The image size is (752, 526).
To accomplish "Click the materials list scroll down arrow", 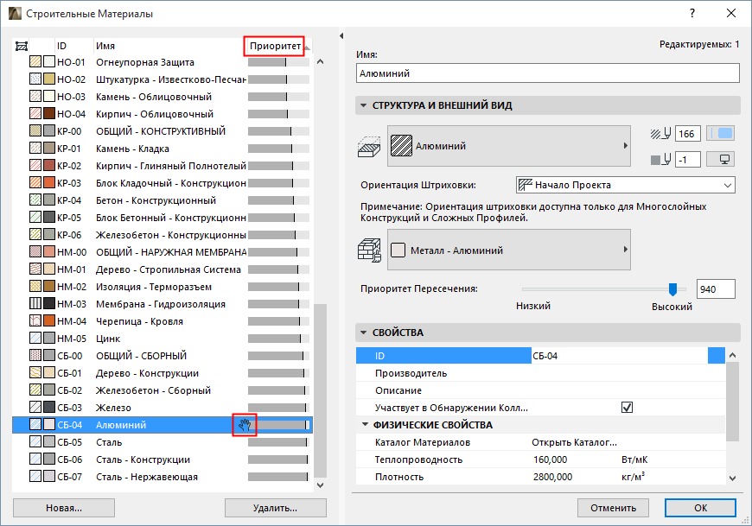I will click(321, 485).
